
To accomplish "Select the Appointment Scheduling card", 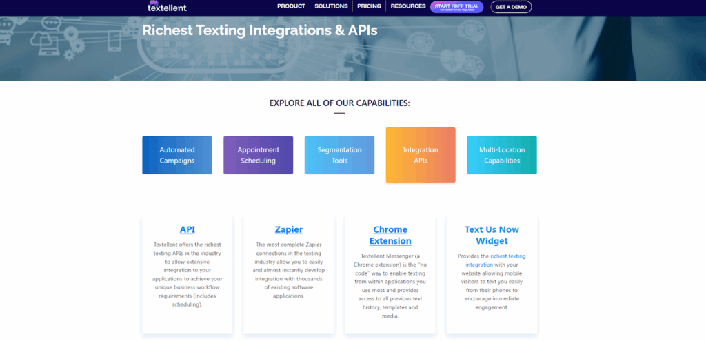I will [x=259, y=155].
